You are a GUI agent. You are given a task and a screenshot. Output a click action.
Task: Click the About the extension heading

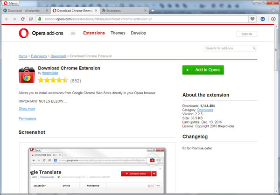[x=206, y=95]
